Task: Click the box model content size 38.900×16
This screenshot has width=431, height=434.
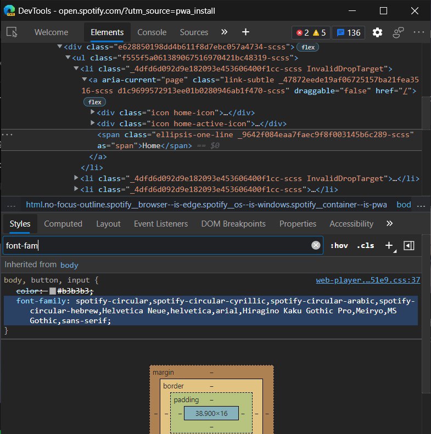Action: 211,413
